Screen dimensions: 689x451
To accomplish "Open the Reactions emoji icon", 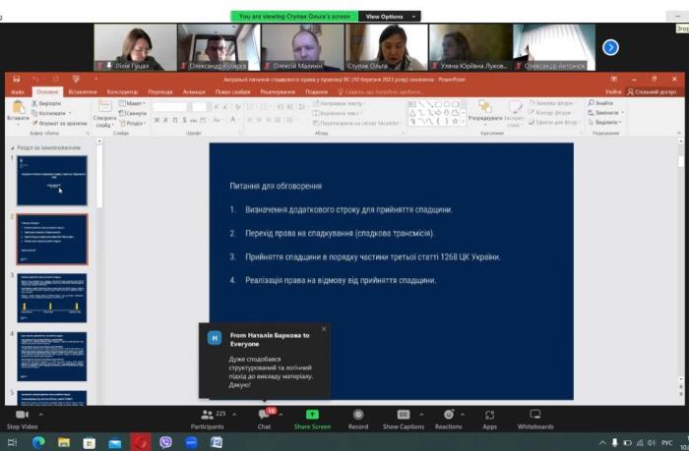I will pyautogui.click(x=448, y=415).
